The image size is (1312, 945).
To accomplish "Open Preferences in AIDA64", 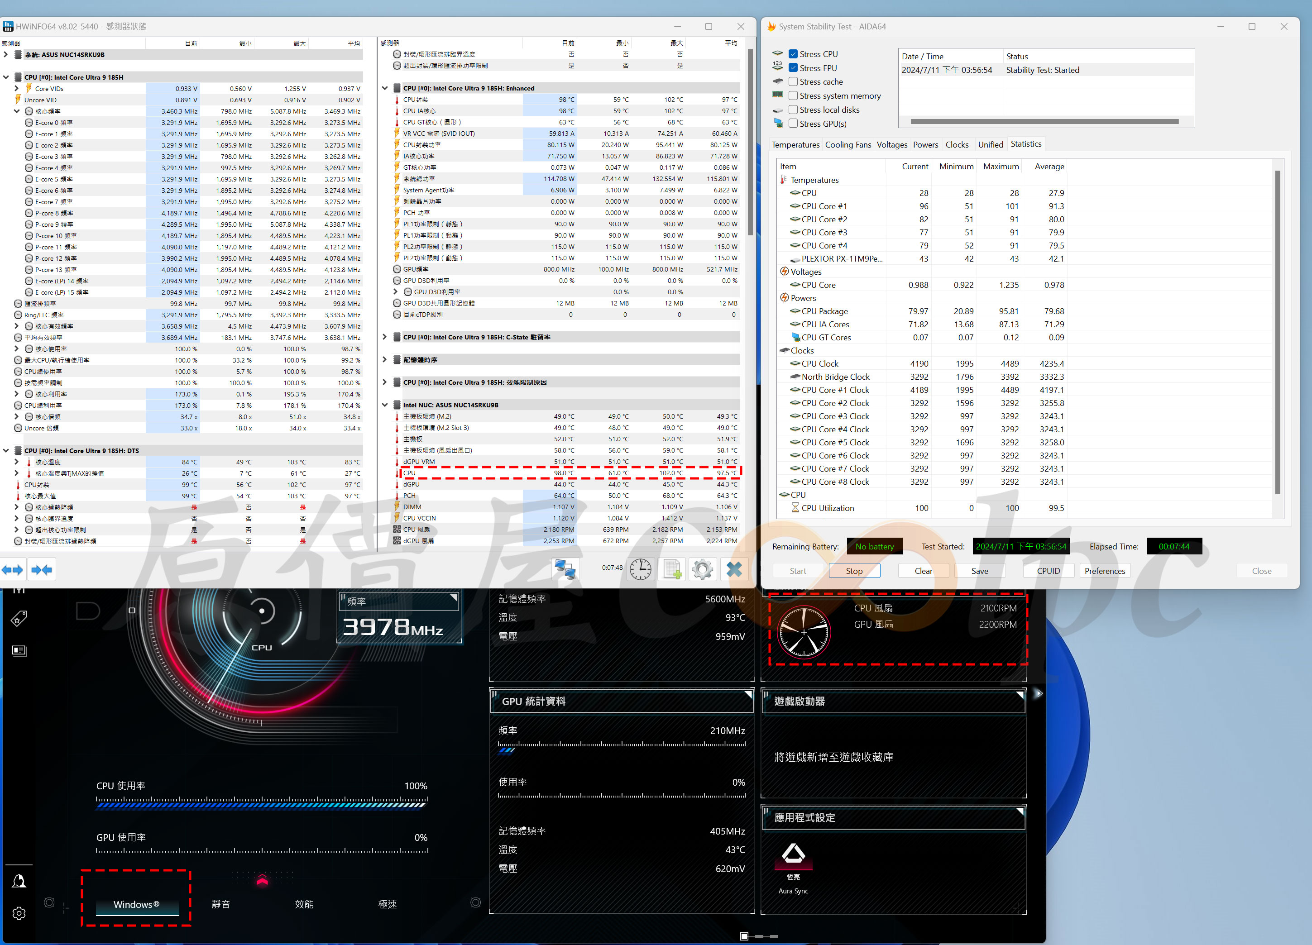I will pyautogui.click(x=1104, y=571).
